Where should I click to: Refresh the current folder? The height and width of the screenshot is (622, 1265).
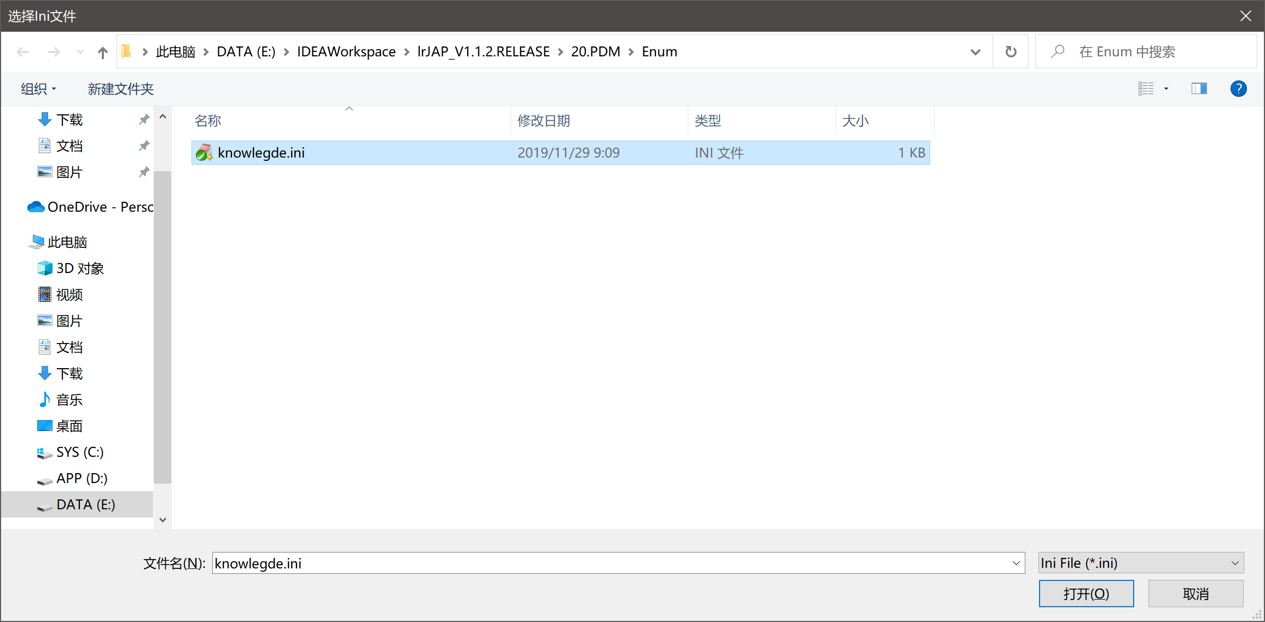(x=1011, y=52)
